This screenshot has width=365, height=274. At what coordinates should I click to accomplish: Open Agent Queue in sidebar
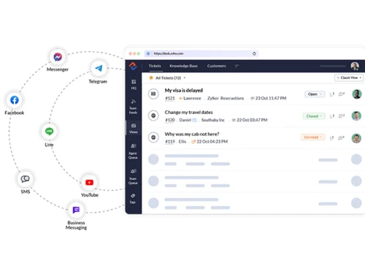pos(133,151)
